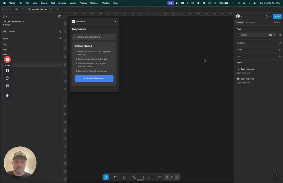
Task: Delete the recording with trash icon
Action: 7,86
